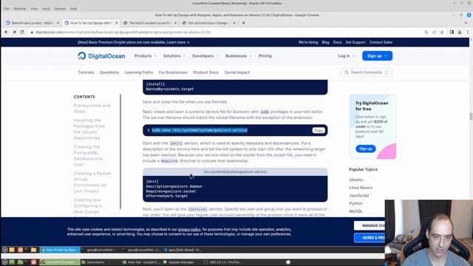The height and width of the screenshot is (266, 473).
Task: Close the DemoProject project tab
Action: click(58, 23)
